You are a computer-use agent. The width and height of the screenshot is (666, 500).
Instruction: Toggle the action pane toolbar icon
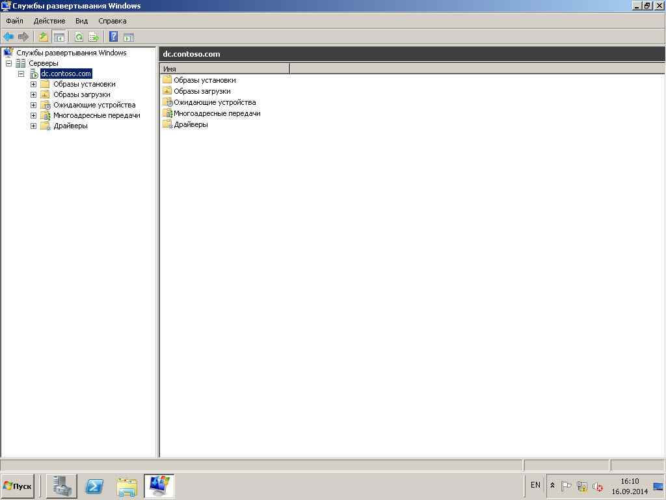point(129,37)
